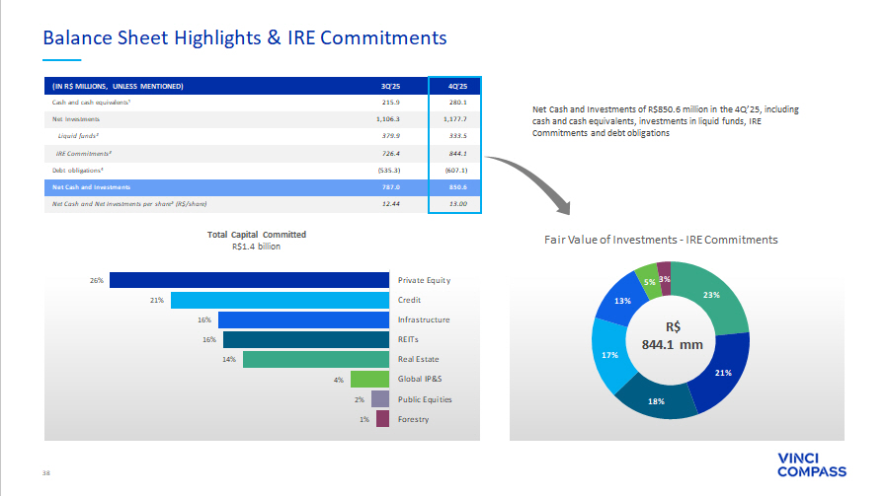Viewport: 887px width, 496px height.
Task: Click the dark teal REITs bar
Action: pyautogui.click(x=306, y=339)
